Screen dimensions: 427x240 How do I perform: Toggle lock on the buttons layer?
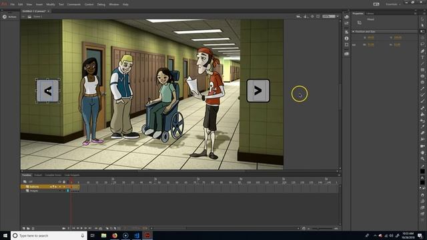tap(64, 187)
